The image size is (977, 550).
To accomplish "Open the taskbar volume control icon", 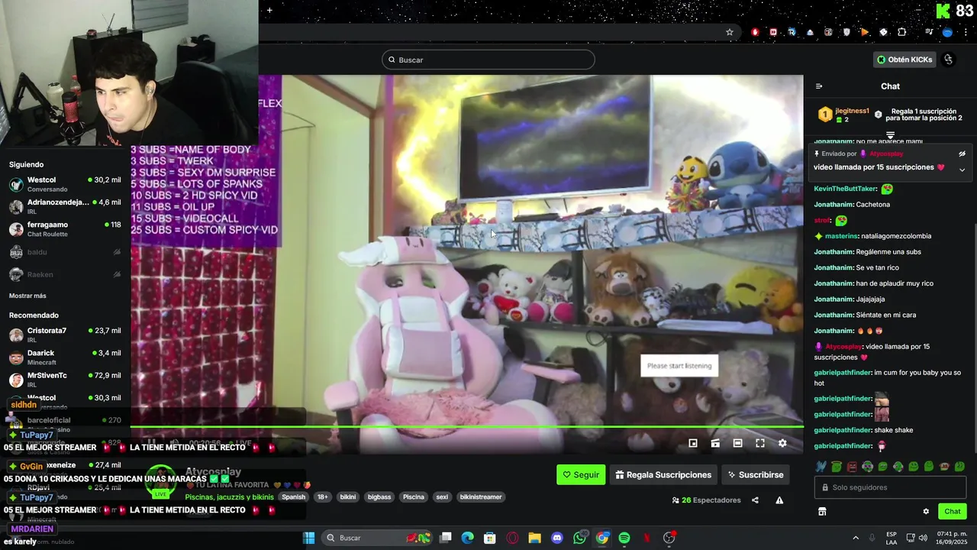I will click(924, 538).
